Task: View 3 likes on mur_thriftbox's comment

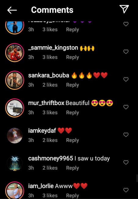Action: (x=50, y=113)
